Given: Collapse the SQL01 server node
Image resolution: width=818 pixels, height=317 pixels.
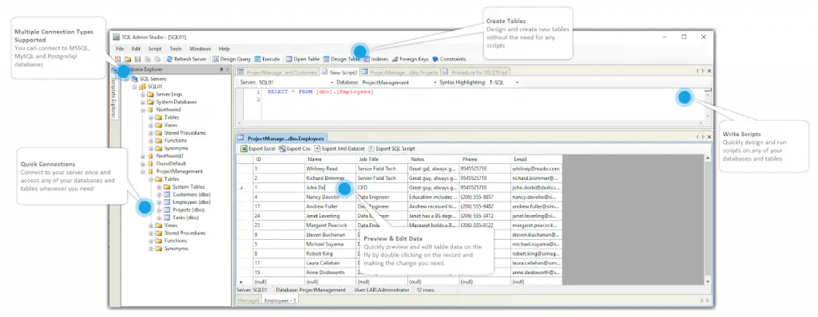Looking at the screenshot, I should (x=134, y=86).
